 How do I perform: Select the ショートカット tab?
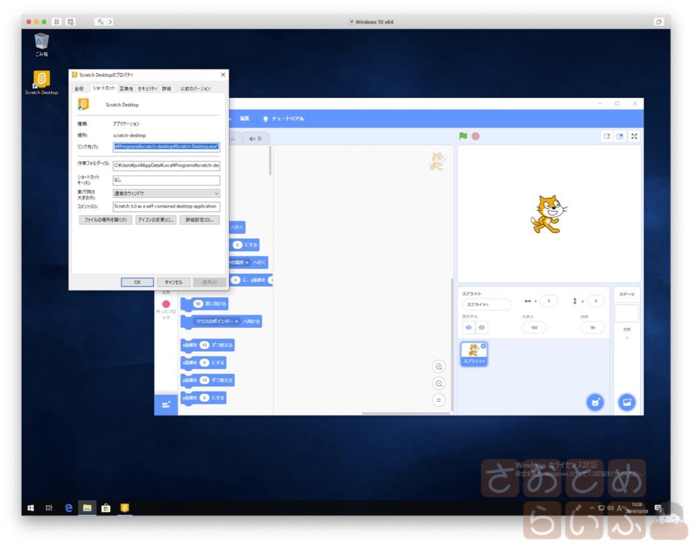103,89
